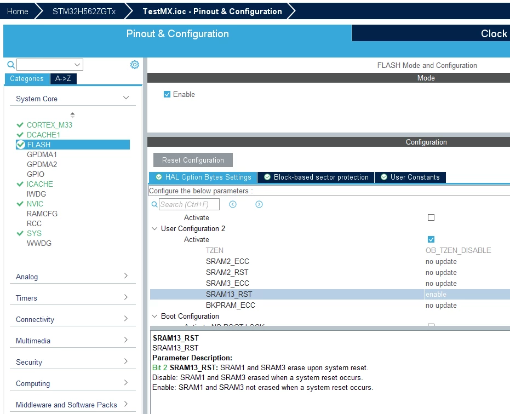510x414 pixels.
Task: Collapse the Boot Configuration group
Action: coord(155,316)
